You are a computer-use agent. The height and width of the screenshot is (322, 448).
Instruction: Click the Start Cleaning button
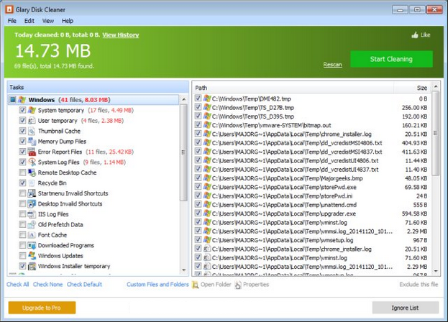point(391,59)
